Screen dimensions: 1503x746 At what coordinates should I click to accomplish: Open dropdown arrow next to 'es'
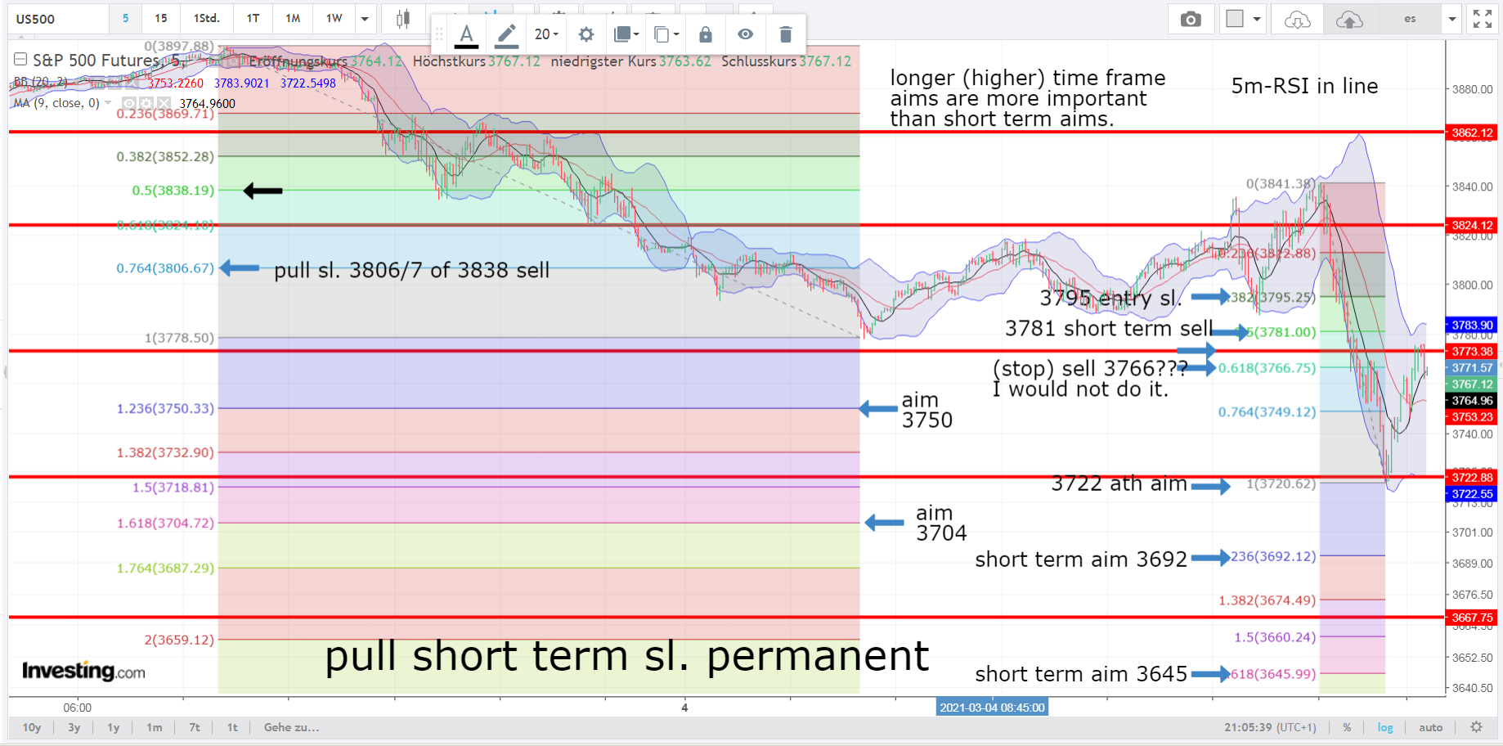tap(1451, 19)
